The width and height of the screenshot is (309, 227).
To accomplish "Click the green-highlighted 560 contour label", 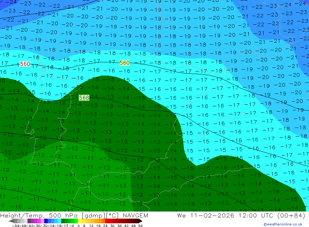I will pyautogui.click(x=125, y=63).
